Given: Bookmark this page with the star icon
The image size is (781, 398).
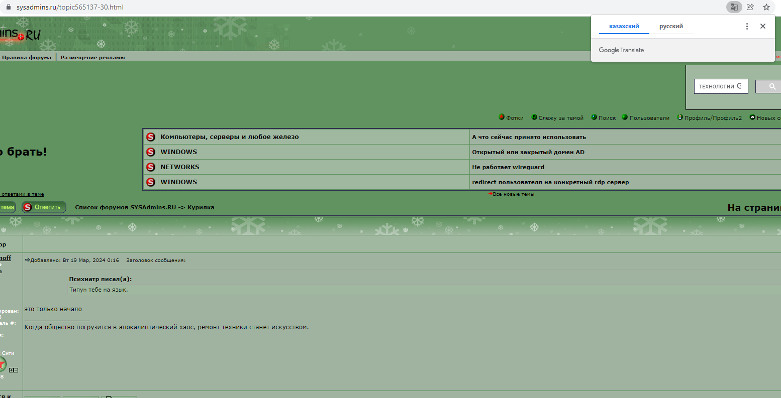Looking at the screenshot, I should coord(766,7).
